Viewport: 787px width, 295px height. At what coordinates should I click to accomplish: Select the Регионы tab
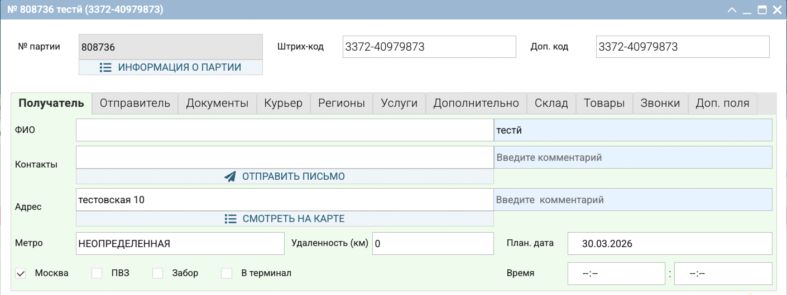[x=342, y=104]
